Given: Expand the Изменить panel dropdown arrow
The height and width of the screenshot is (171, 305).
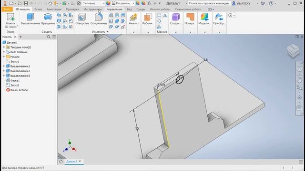Looking at the screenshot, I should (x=107, y=32).
